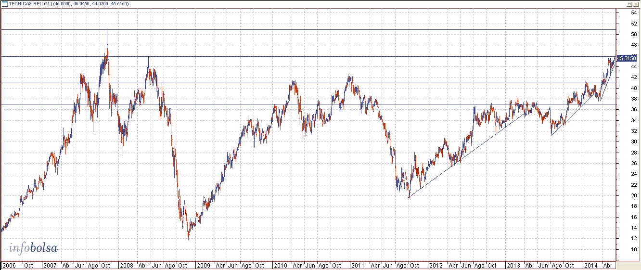Click the chart window icon beside TECNICAS REU

(x=4, y=3)
